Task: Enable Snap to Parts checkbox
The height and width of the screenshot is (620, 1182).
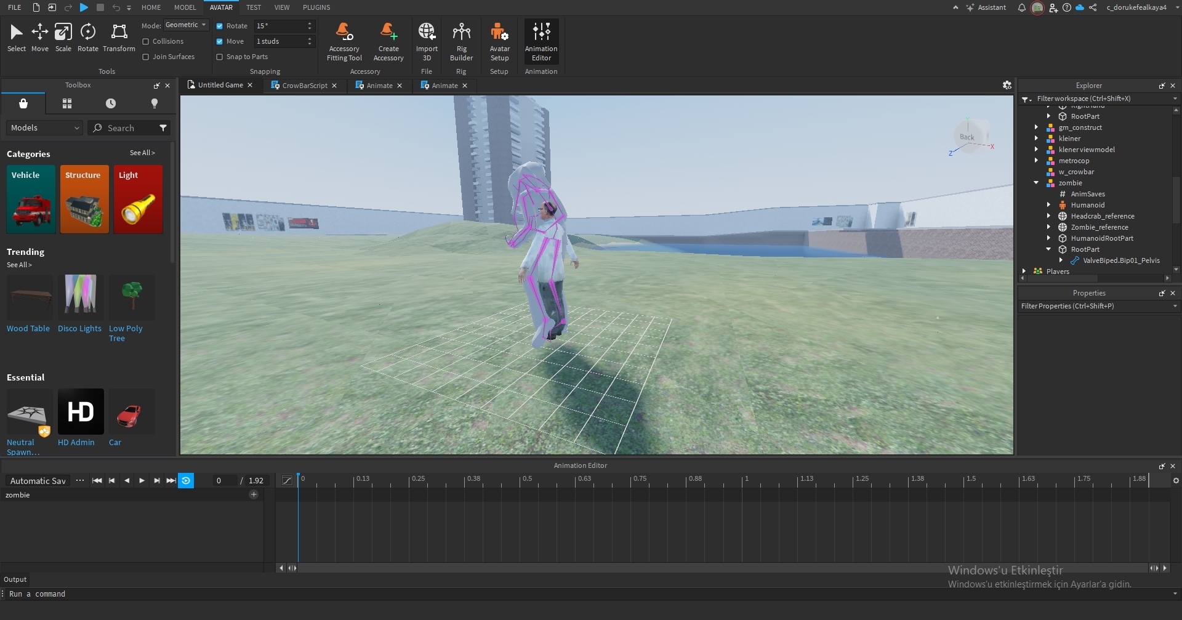Action: tap(220, 57)
